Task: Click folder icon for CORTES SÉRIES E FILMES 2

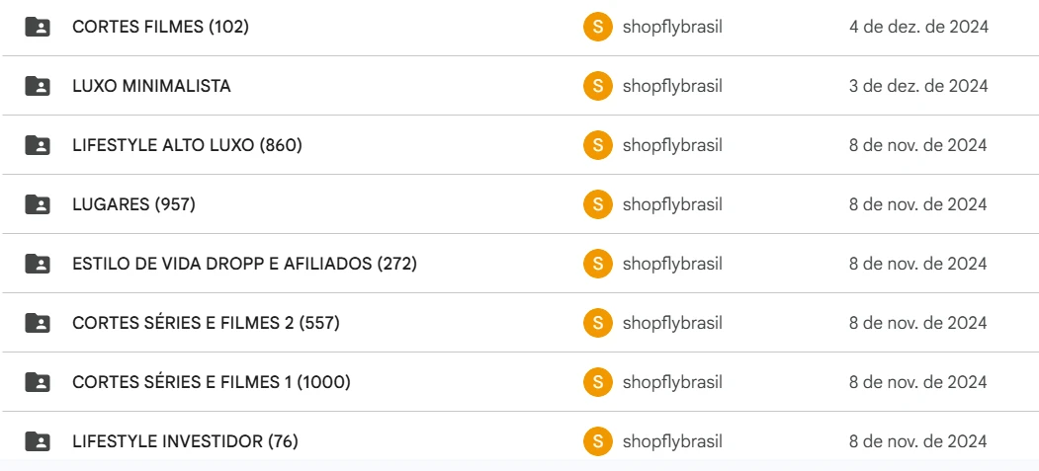Action: pyautogui.click(x=38, y=323)
